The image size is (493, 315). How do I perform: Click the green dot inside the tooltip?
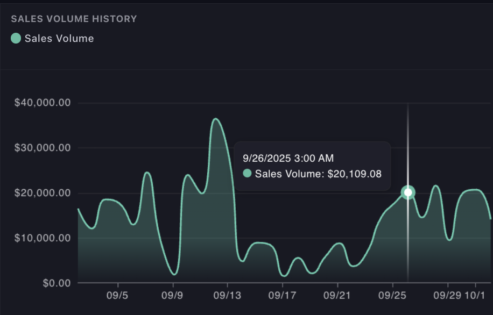click(248, 174)
